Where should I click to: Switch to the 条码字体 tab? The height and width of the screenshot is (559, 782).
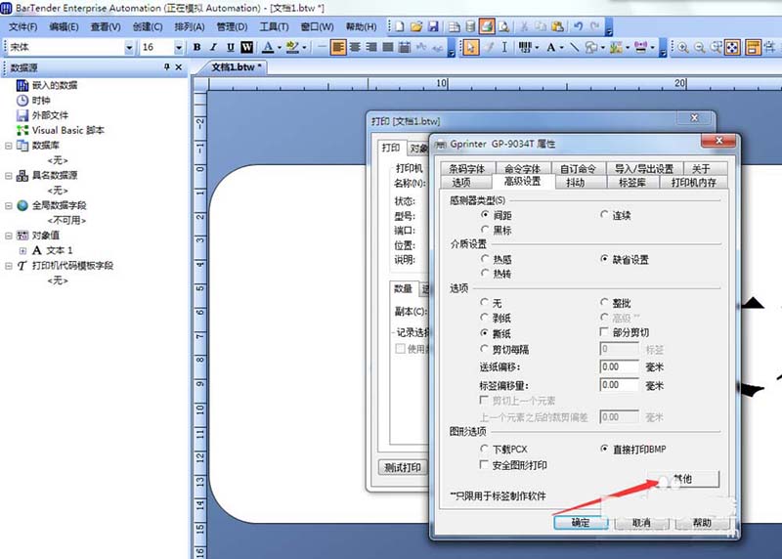[x=467, y=168]
